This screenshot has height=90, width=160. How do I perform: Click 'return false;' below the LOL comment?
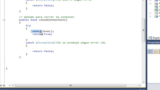pyautogui.click(x=43, y=51)
